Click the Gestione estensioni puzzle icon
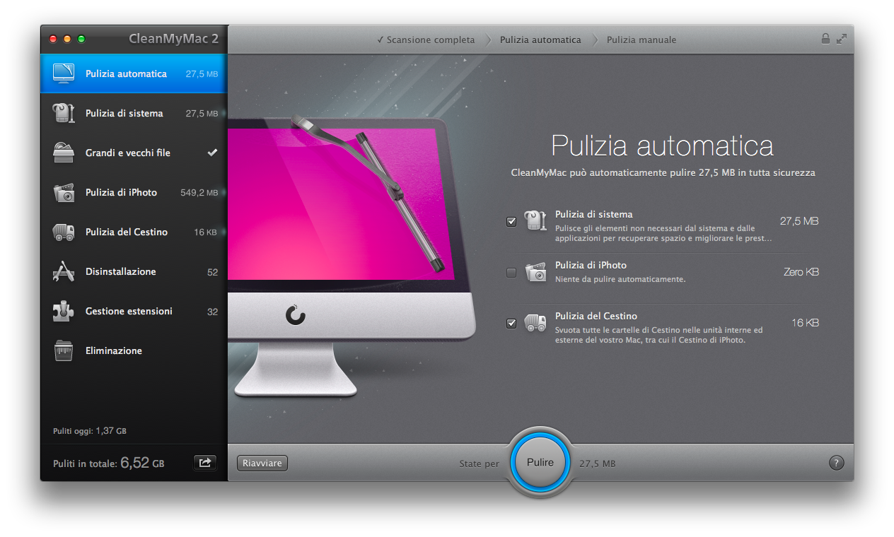 (x=64, y=311)
